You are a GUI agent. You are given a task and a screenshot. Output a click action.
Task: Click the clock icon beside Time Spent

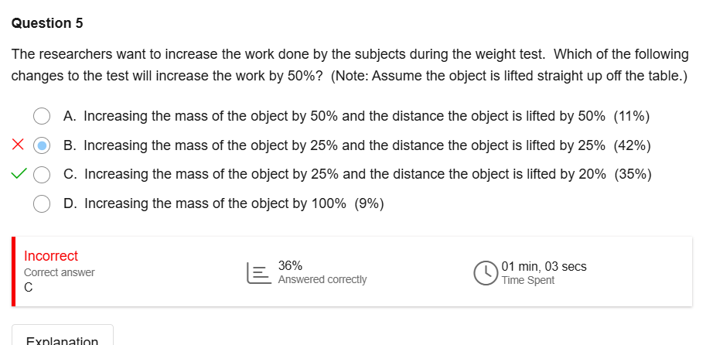click(486, 272)
